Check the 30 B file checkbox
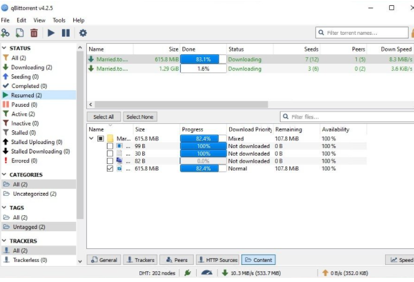The height and width of the screenshot is (282, 414). coord(110,153)
